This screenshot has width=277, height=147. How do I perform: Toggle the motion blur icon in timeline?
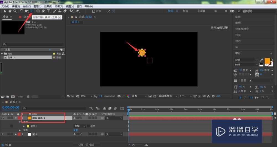click(x=115, y=108)
